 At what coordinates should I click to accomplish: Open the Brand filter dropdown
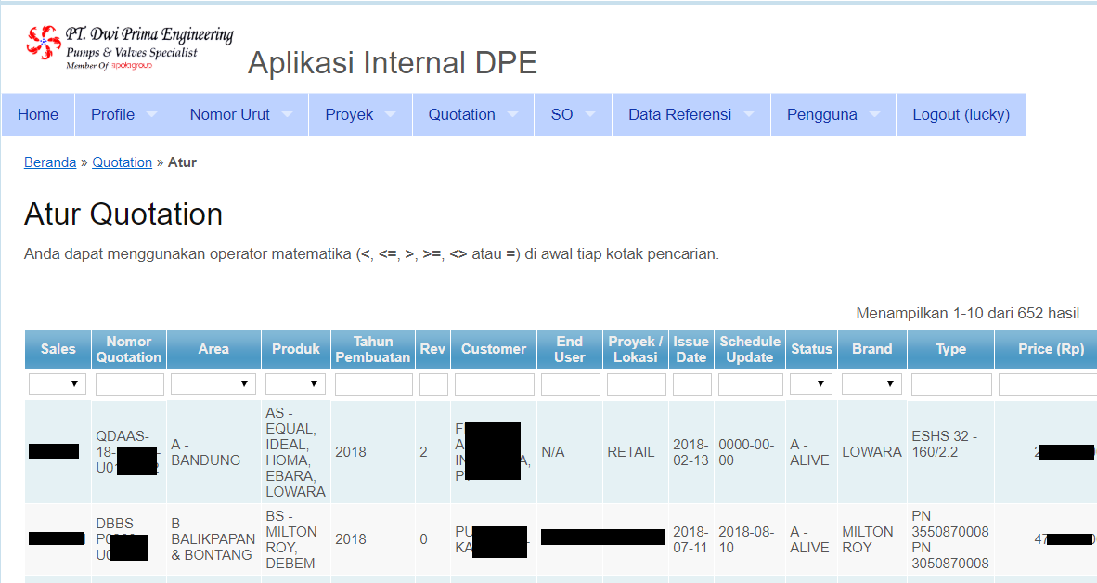[x=871, y=383]
